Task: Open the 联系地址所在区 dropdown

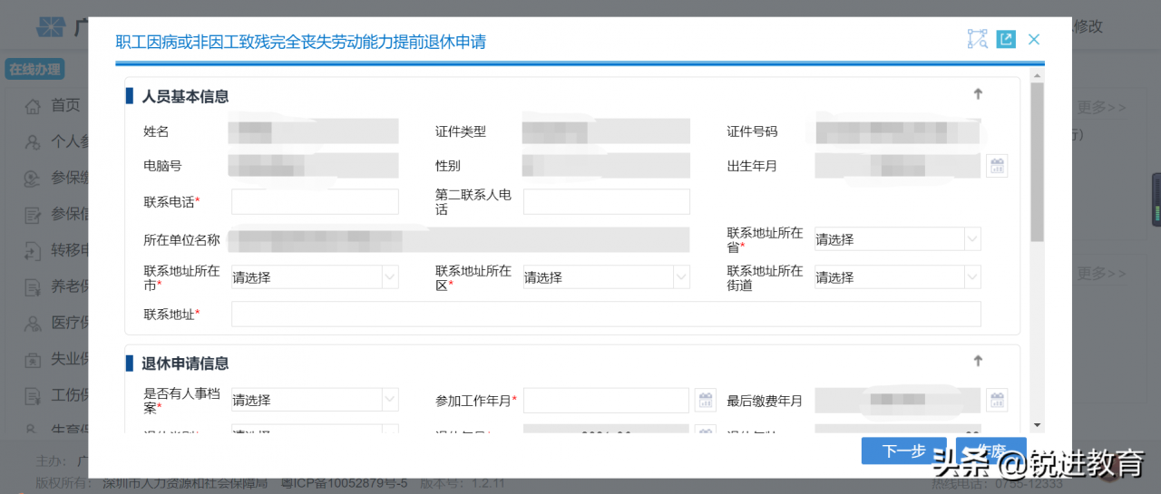Action: coord(607,277)
